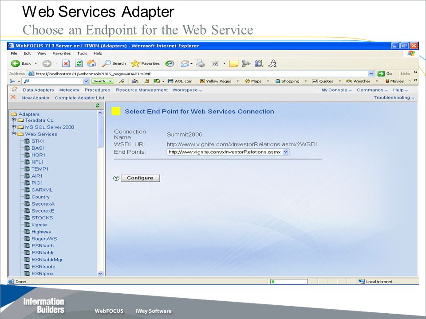Select the STK1 connection in tree
Viewport: 426px width, 319px height.
[37, 141]
